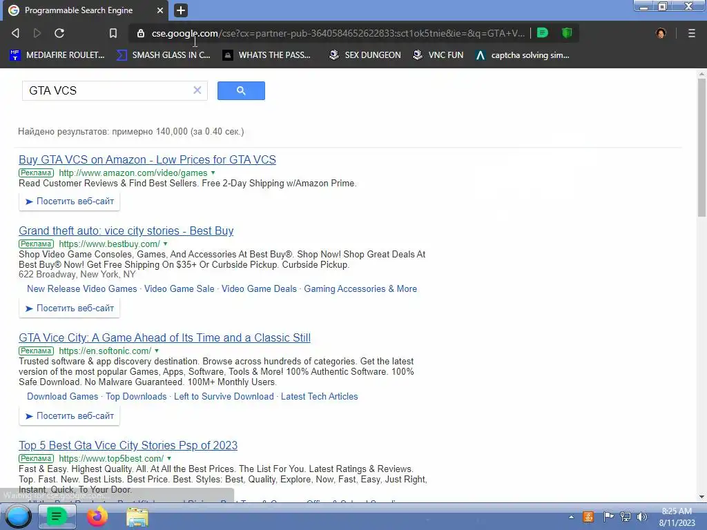
Task: Expand the dropdown arrow beside en.softonic.com URL
Action: pyautogui.click(x=157, y=351)
